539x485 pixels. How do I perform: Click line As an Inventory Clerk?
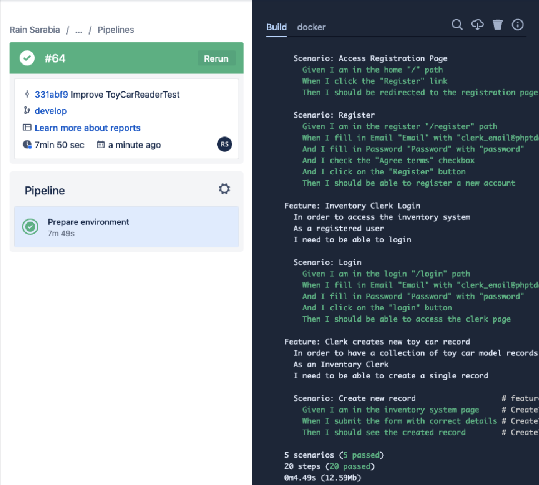(341, 364)
